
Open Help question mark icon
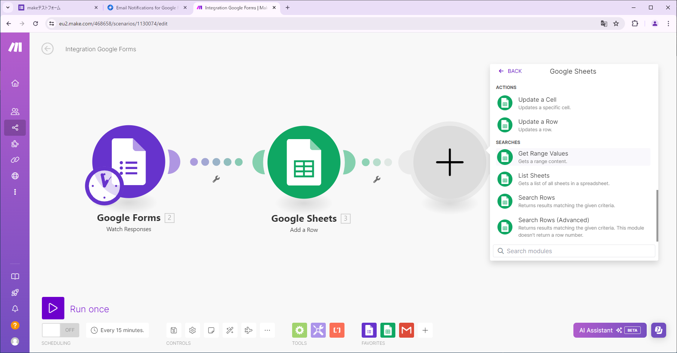tap(15, 325)
